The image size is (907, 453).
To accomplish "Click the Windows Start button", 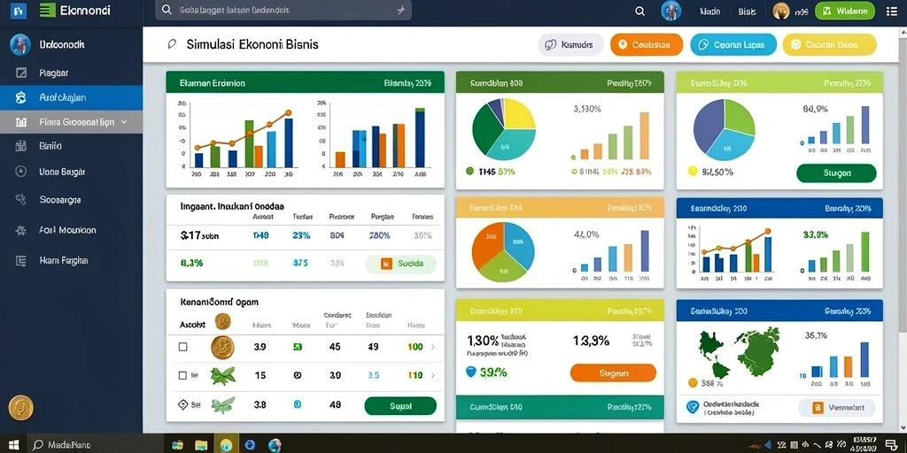I will click(14, 445).
